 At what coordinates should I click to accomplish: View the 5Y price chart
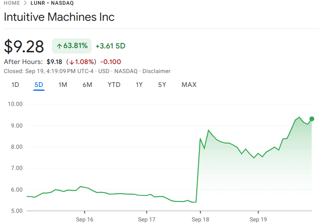coord(162,85)
